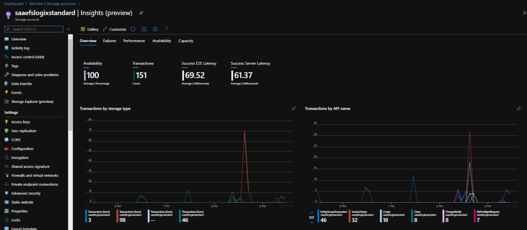Switch to the Capacity tab
This screenshot has height=230, width=527.
click(186, 41)
